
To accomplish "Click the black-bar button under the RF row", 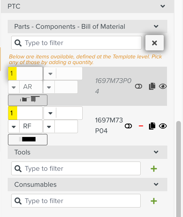I will coord(28,140).
